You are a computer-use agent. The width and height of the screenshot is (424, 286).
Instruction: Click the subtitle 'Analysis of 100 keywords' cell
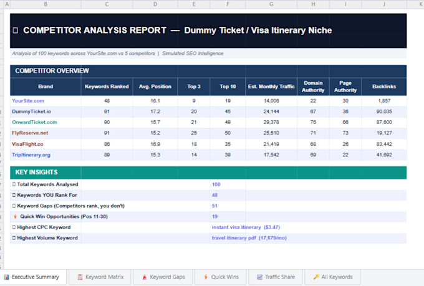[x=208, y=54]
